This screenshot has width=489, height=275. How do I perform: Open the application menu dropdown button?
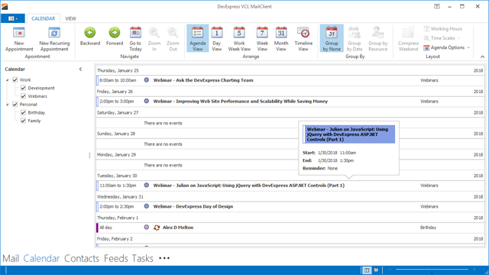point(13,18)
